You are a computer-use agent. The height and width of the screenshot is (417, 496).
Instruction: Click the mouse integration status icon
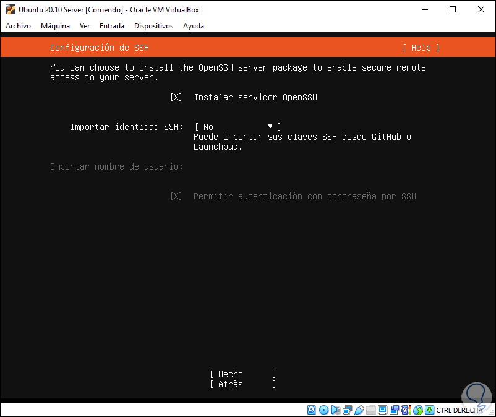coord(418,410)
